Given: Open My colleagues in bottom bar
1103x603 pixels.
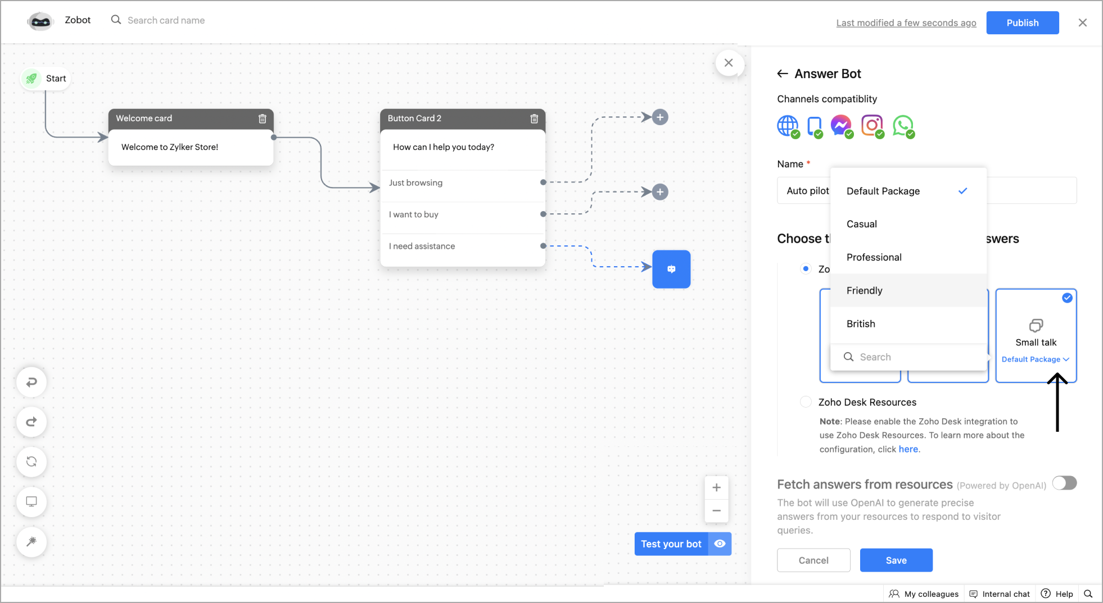Looking at the screenshot, I should tap(924, 594).
